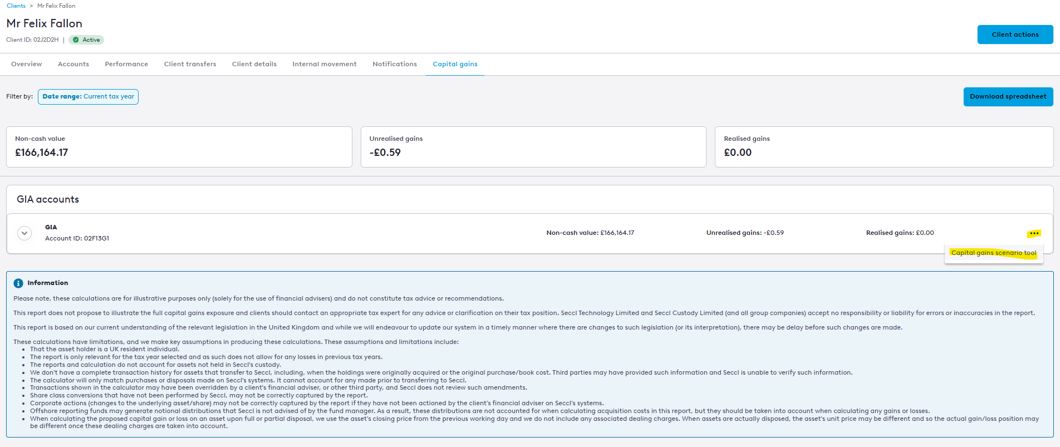Viewport: 1060px width, 447px height.
Task: View the Client details tab
Action: (254, 65)
